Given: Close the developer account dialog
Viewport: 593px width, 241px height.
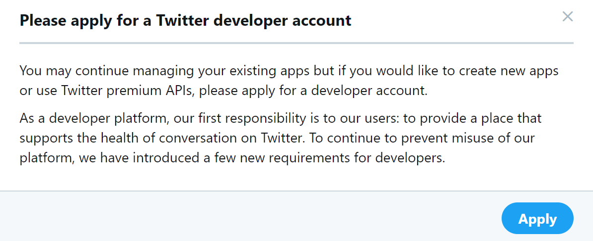Looking at the screenshot, I should pyautogui.click(x=568, y=17).
